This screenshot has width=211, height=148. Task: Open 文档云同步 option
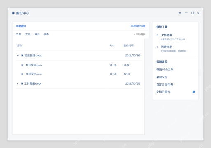point(163,92)
